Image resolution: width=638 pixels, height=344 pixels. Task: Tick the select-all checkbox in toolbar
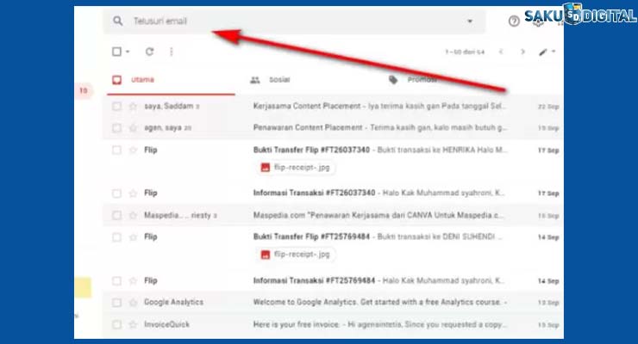pyautogui.click(x=116, y=52)
